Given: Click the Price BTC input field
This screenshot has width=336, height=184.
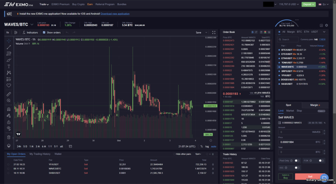Looking at the screenshot, I should 300,142.
